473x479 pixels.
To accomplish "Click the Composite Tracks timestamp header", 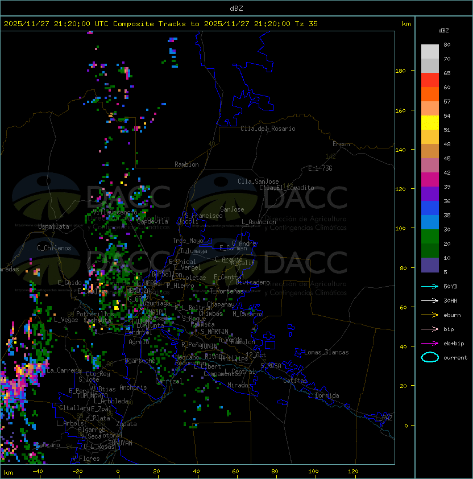I will [x=161, y=24].
